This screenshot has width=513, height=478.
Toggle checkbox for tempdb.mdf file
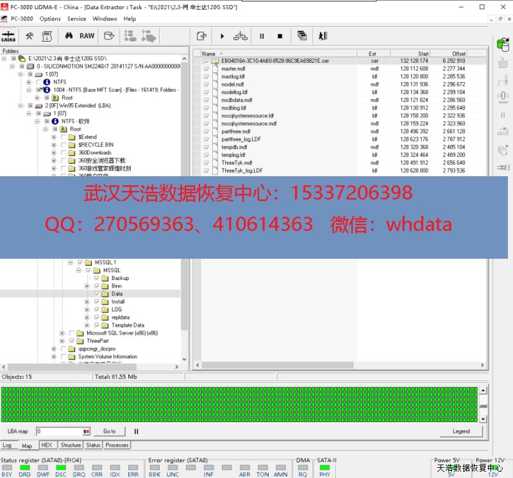point(206,147)
